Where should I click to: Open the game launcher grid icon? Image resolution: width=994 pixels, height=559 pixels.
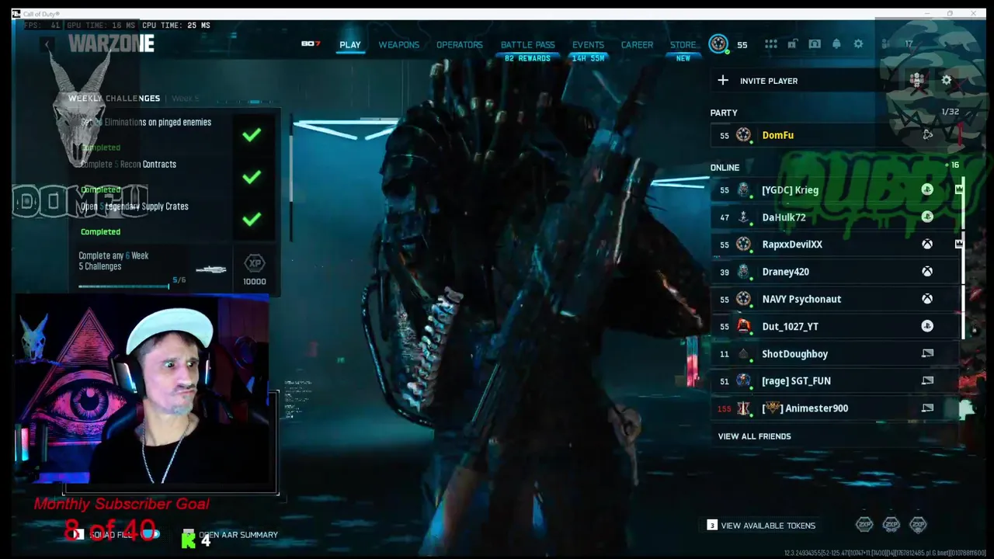(x=770, y=44)
